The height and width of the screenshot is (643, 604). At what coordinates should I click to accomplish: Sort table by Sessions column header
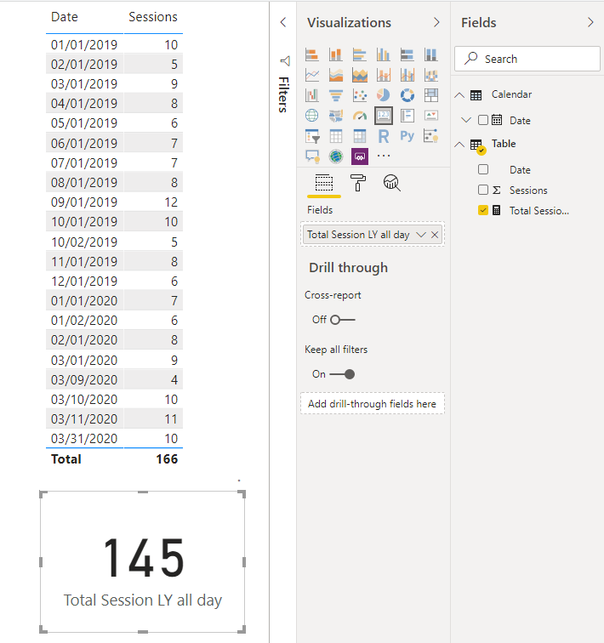point(153,17)
